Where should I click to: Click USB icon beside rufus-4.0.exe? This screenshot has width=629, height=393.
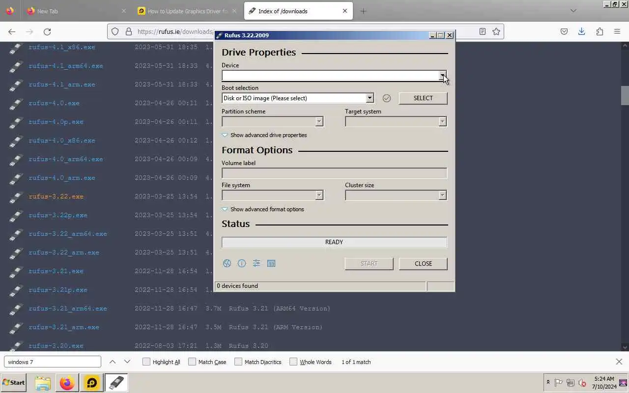point(16,103)
